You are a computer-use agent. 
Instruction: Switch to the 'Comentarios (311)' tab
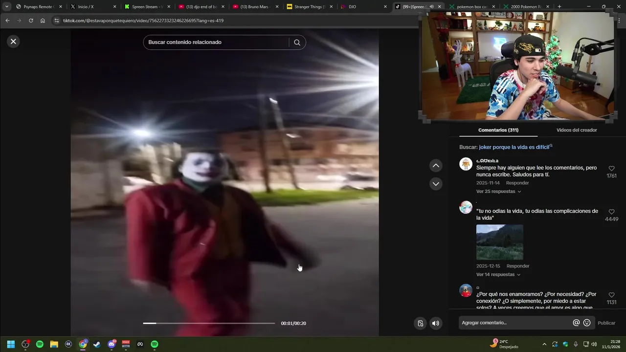click(x=498, y=130)
